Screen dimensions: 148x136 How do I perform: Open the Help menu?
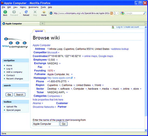click(50, 7)
